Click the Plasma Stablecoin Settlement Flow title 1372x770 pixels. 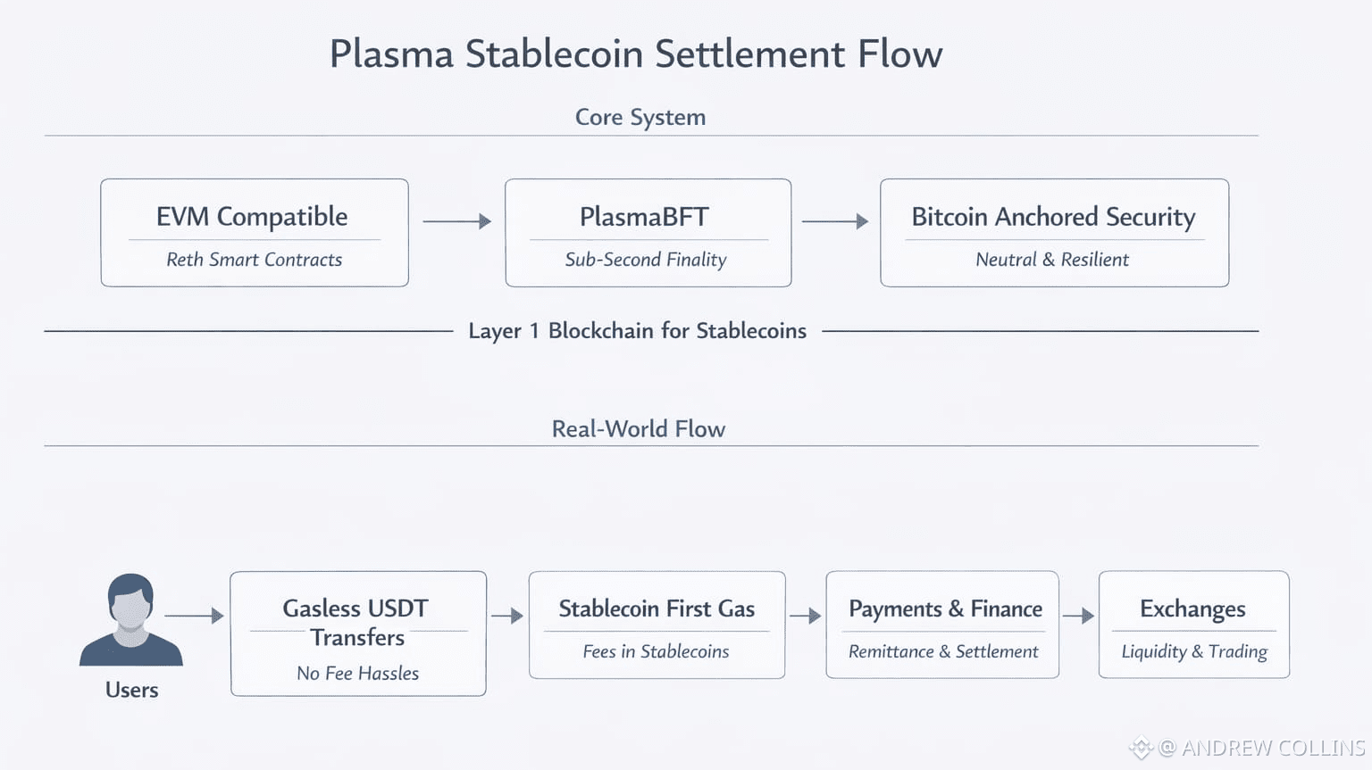tap(636, 54)
